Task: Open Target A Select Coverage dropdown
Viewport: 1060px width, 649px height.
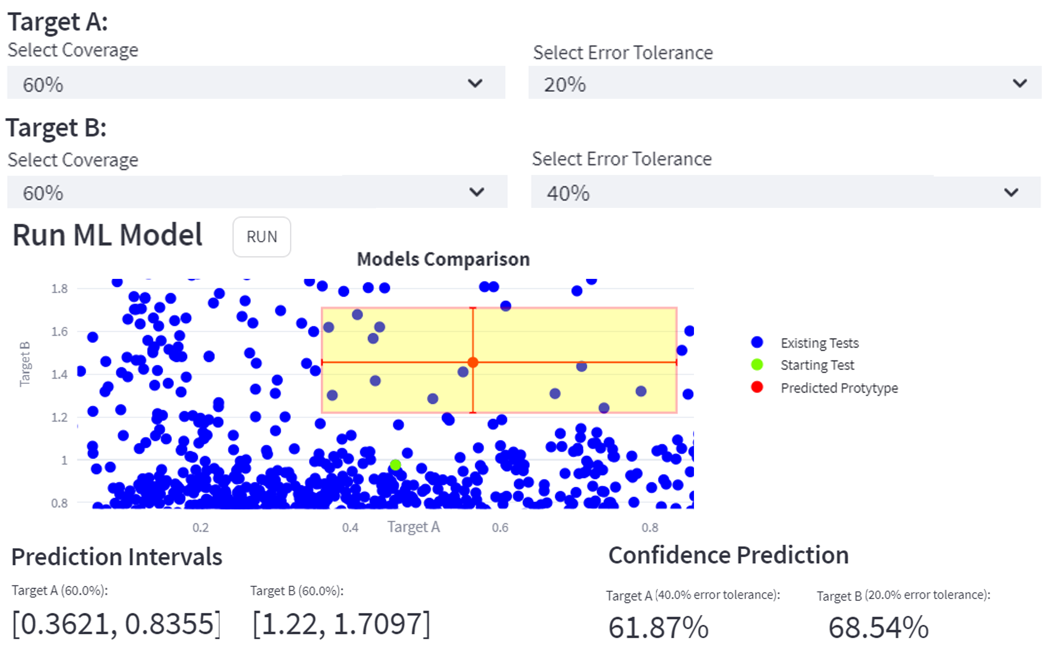Action: [x=256, y=83]
